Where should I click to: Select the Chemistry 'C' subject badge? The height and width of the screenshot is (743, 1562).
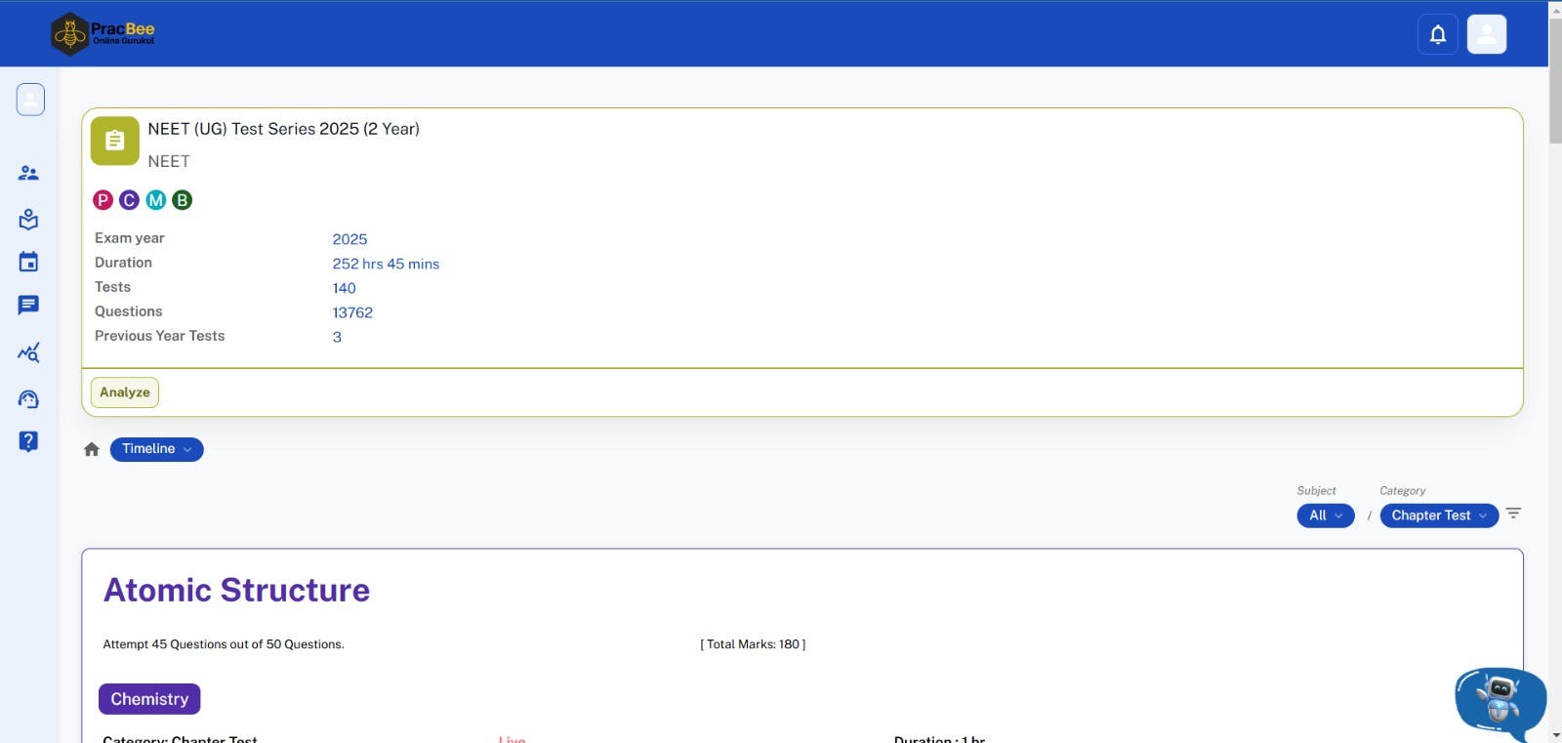(x=129, y=200)
